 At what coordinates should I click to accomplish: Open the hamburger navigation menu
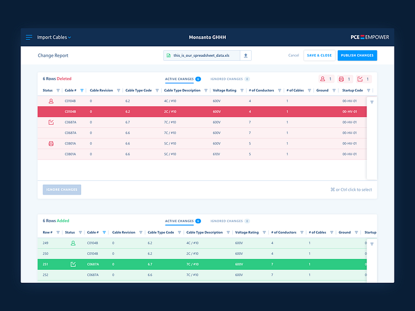coord(29,37)
